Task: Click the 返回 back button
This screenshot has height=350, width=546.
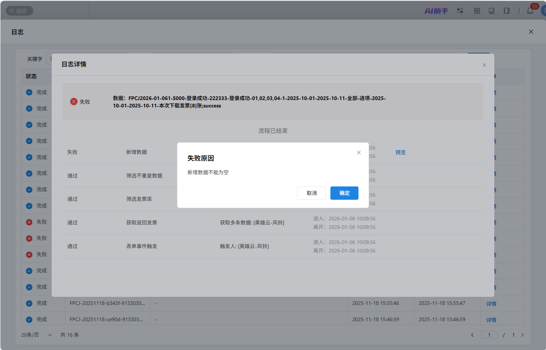Action: [x=20, y=11]
